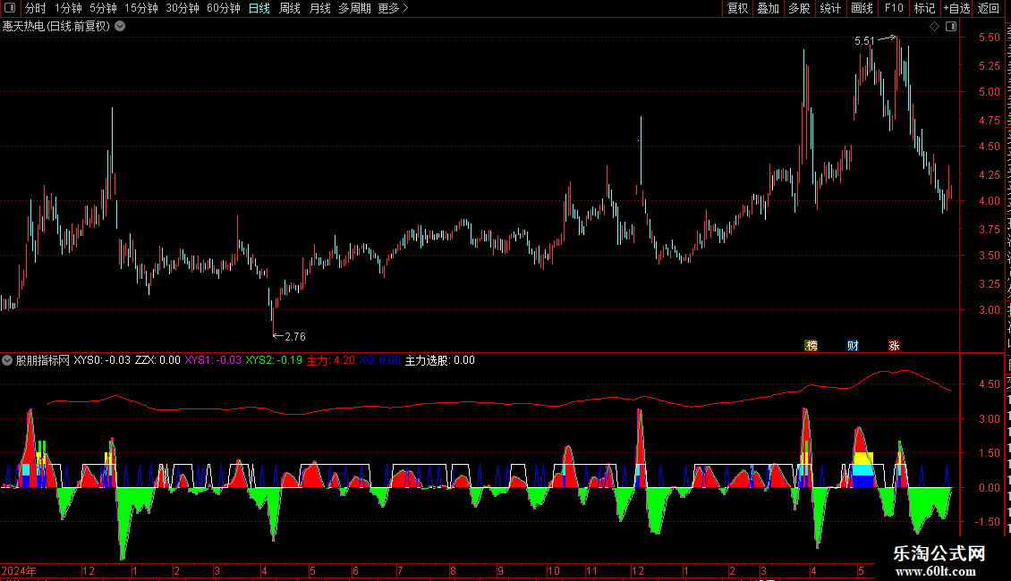Select the 30分钟 period
1011x581 pixels.
[183, 8]
